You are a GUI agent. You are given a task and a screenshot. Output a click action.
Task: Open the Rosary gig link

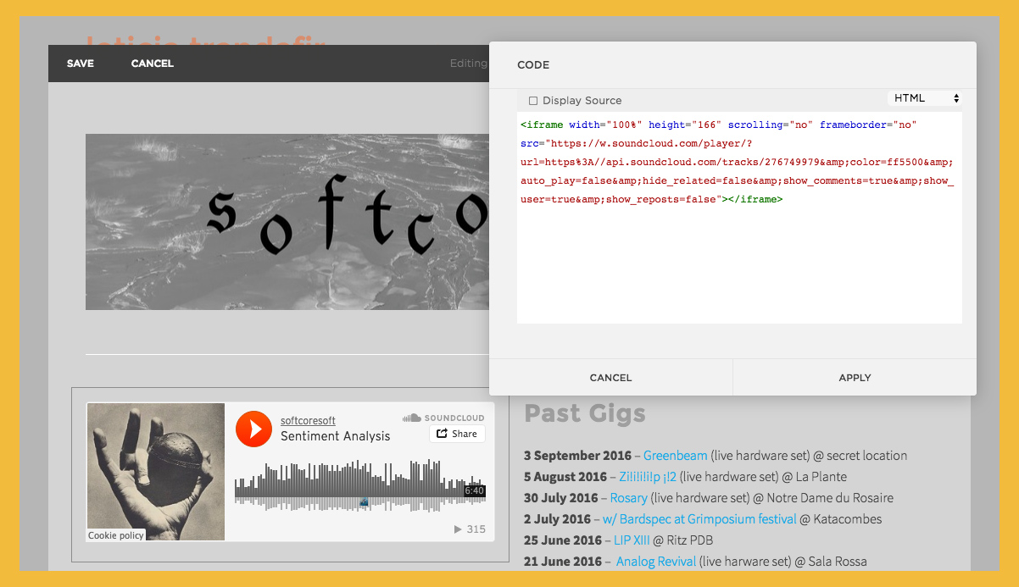tap(629, 498)
